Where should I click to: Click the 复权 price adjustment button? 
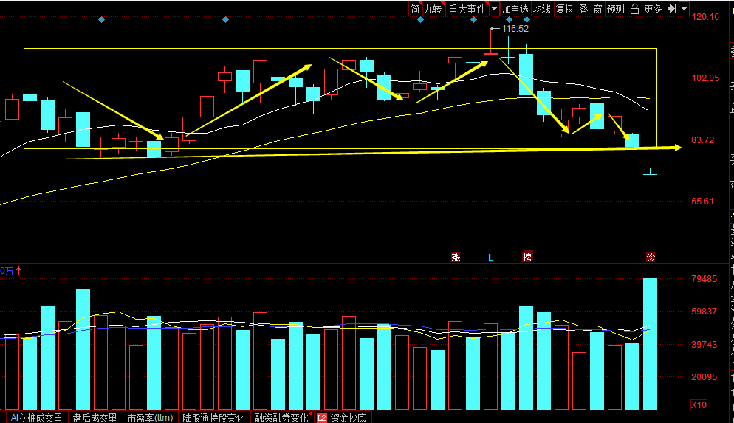click(564, 9)
